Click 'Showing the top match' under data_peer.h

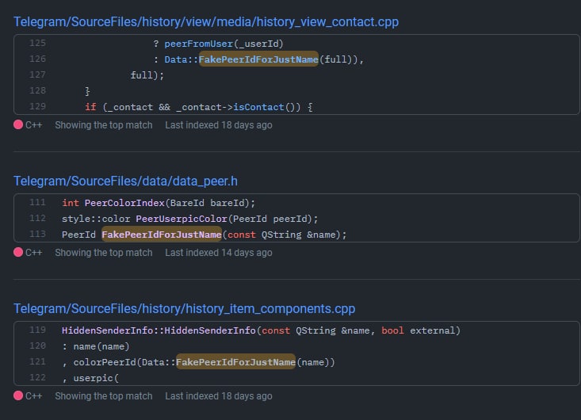pyautogui.click(x=104, y=253)
